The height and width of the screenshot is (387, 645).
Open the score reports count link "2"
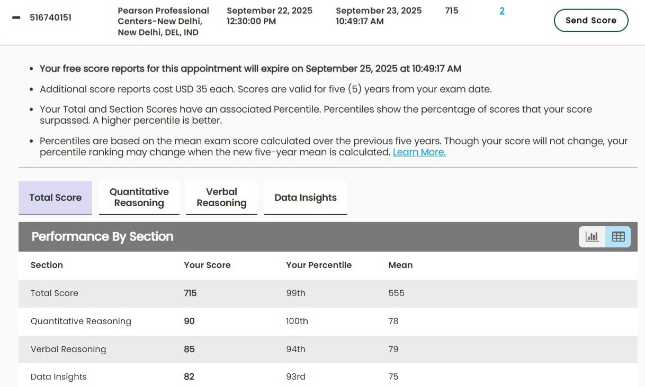point(502,11)
